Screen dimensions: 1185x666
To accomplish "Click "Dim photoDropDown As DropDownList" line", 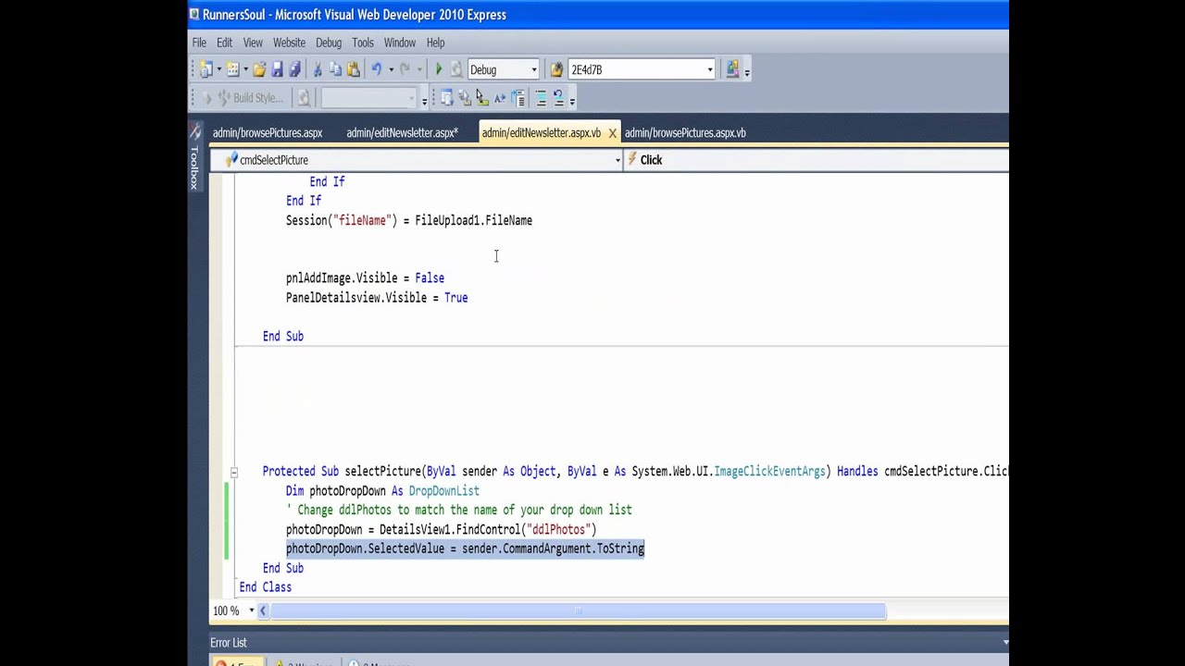I will point(382,490).
